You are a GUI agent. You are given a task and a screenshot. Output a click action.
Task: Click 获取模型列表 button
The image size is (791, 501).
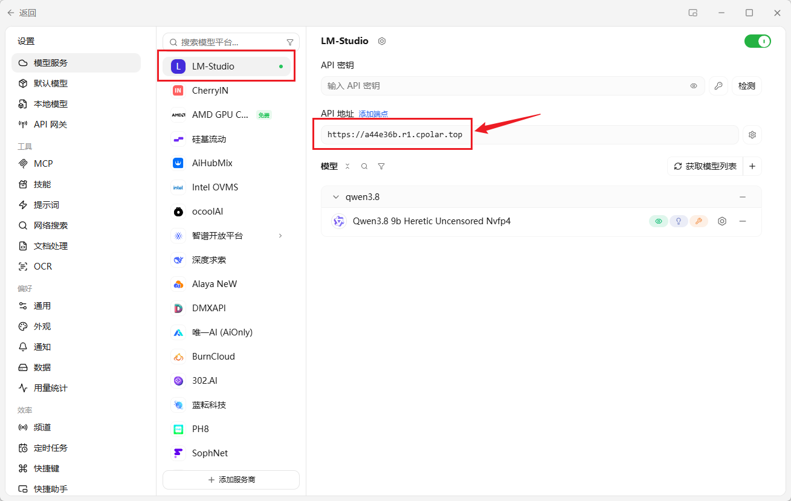point(705,166)
